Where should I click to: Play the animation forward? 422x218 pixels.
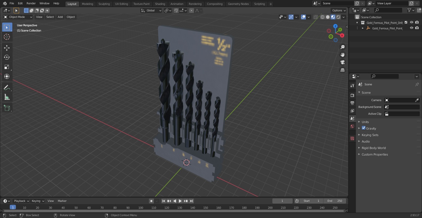(180, 201)
